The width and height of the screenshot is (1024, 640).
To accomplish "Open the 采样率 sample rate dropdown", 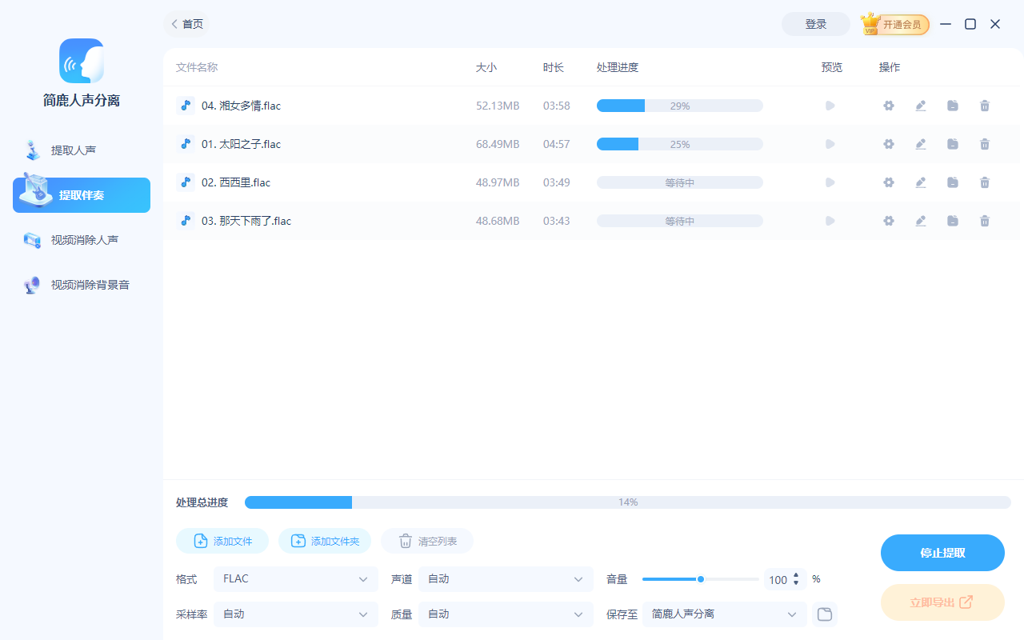I will [295, 614].
